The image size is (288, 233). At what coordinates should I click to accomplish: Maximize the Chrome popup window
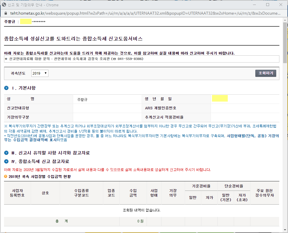click(x=268, y=5)
